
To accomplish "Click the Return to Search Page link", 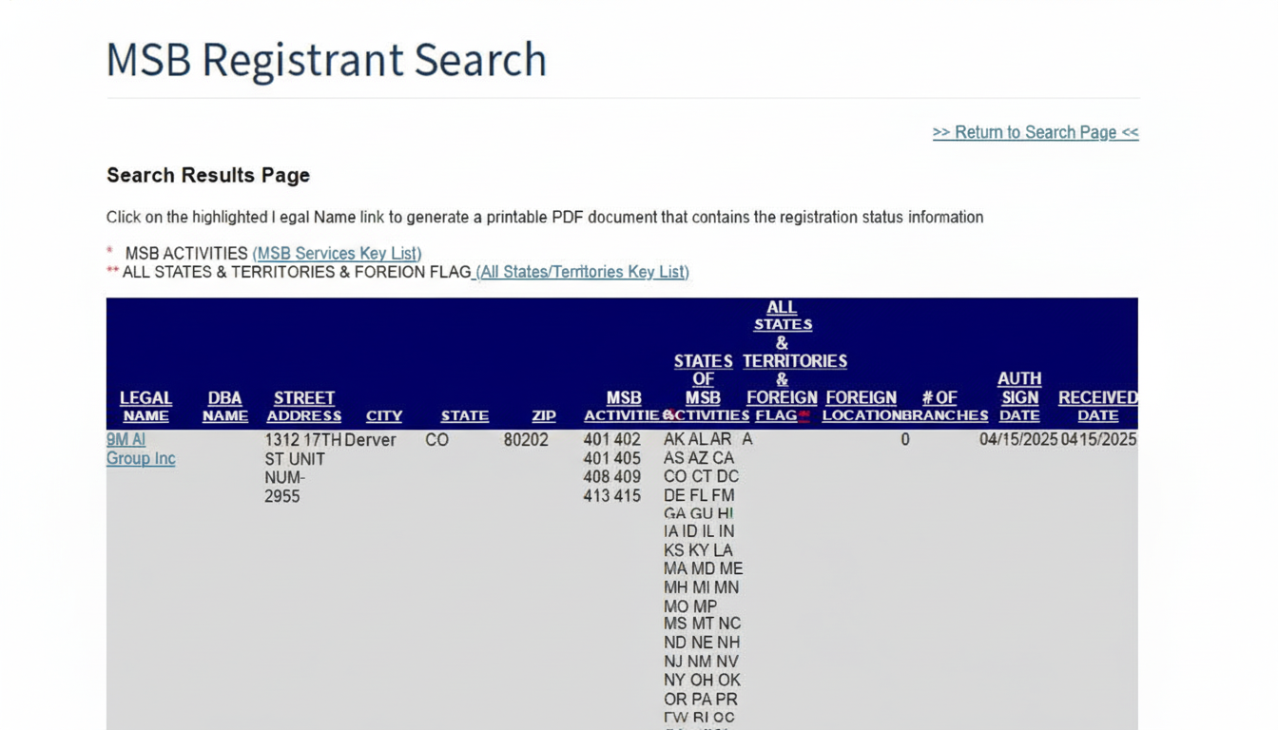I will [1035, 132].
